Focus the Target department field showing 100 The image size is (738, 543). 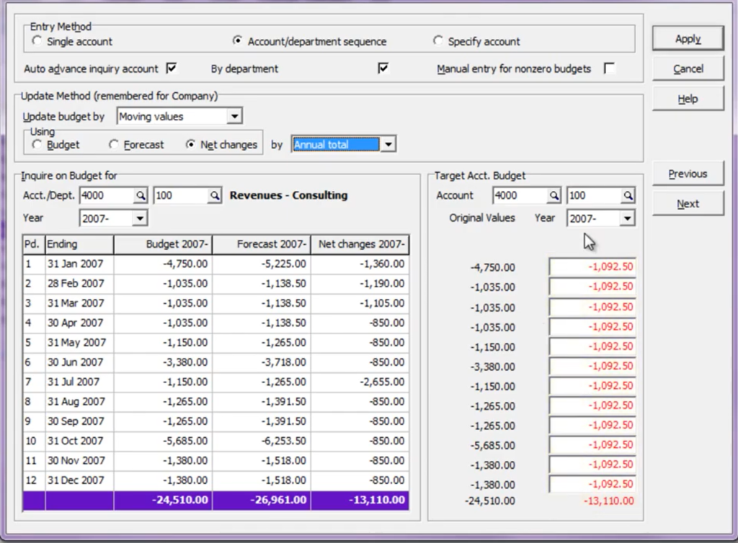(595, 196)
